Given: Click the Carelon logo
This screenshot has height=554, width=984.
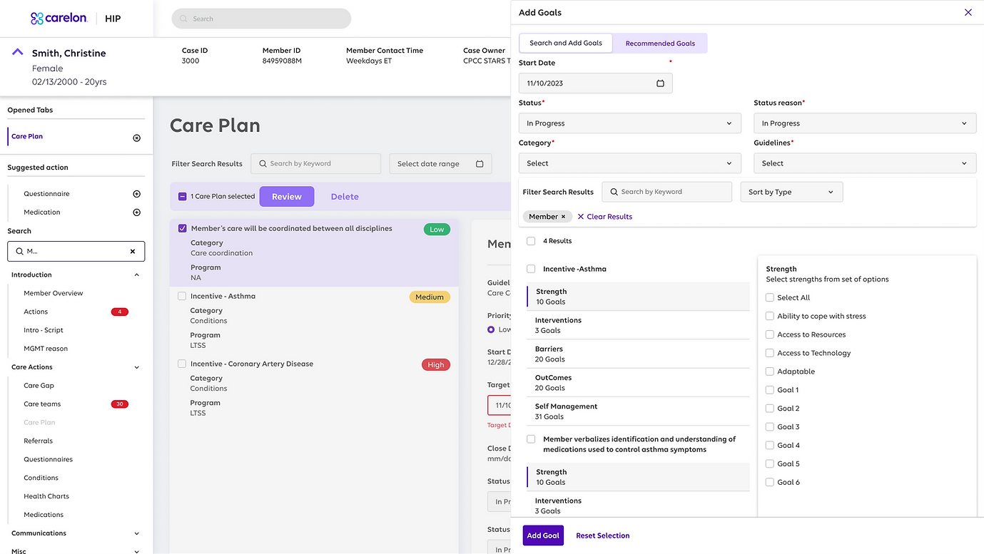Looking at the screenshot, I should click(x=59, y=18).
